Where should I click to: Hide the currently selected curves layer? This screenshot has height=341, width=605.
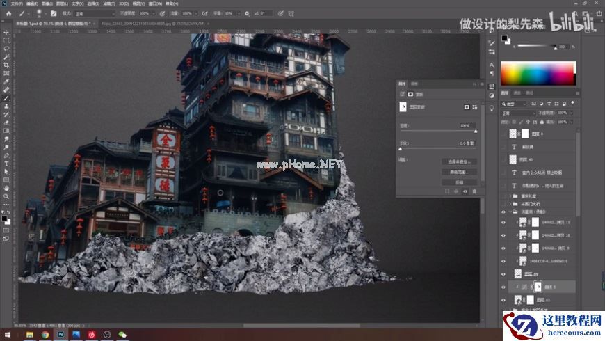pyautogui.click(x=503, y=287)
